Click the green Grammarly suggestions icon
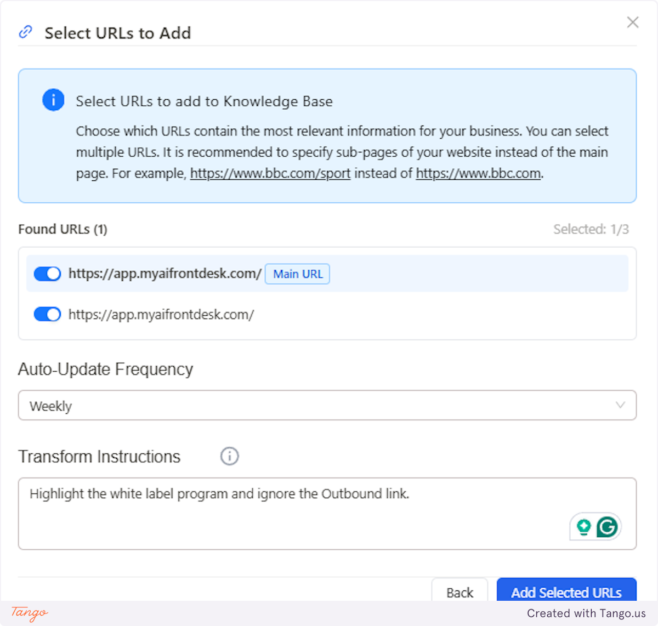 [583, 526]
